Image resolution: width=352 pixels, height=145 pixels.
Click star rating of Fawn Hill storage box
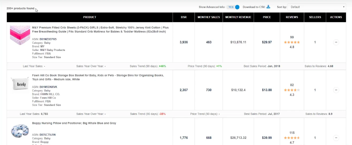click(292, 90)
